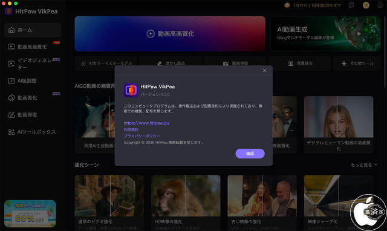
Task: Confirm the dialog with 確認 button
Action: 250,154
